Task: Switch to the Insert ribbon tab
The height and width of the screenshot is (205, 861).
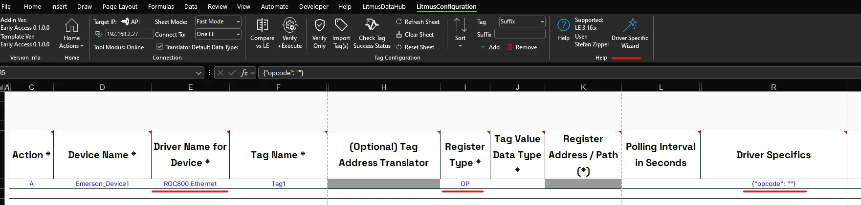Action: pyautogui.click(x=59, y=6)
